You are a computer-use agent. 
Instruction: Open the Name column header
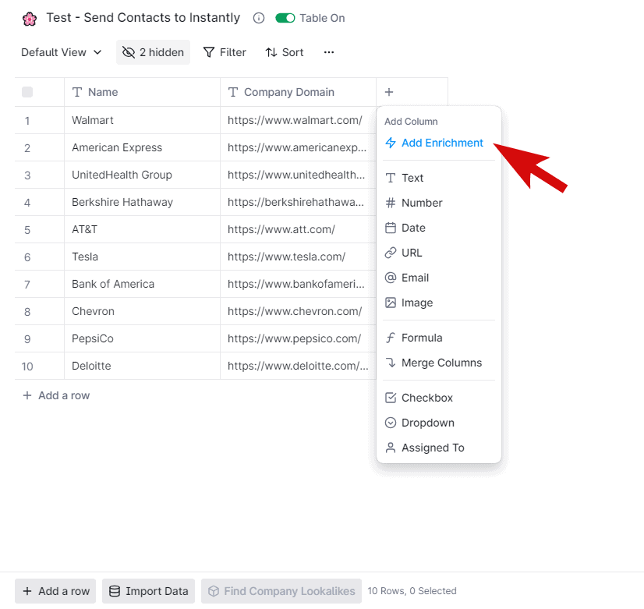(x=142, y=92)
